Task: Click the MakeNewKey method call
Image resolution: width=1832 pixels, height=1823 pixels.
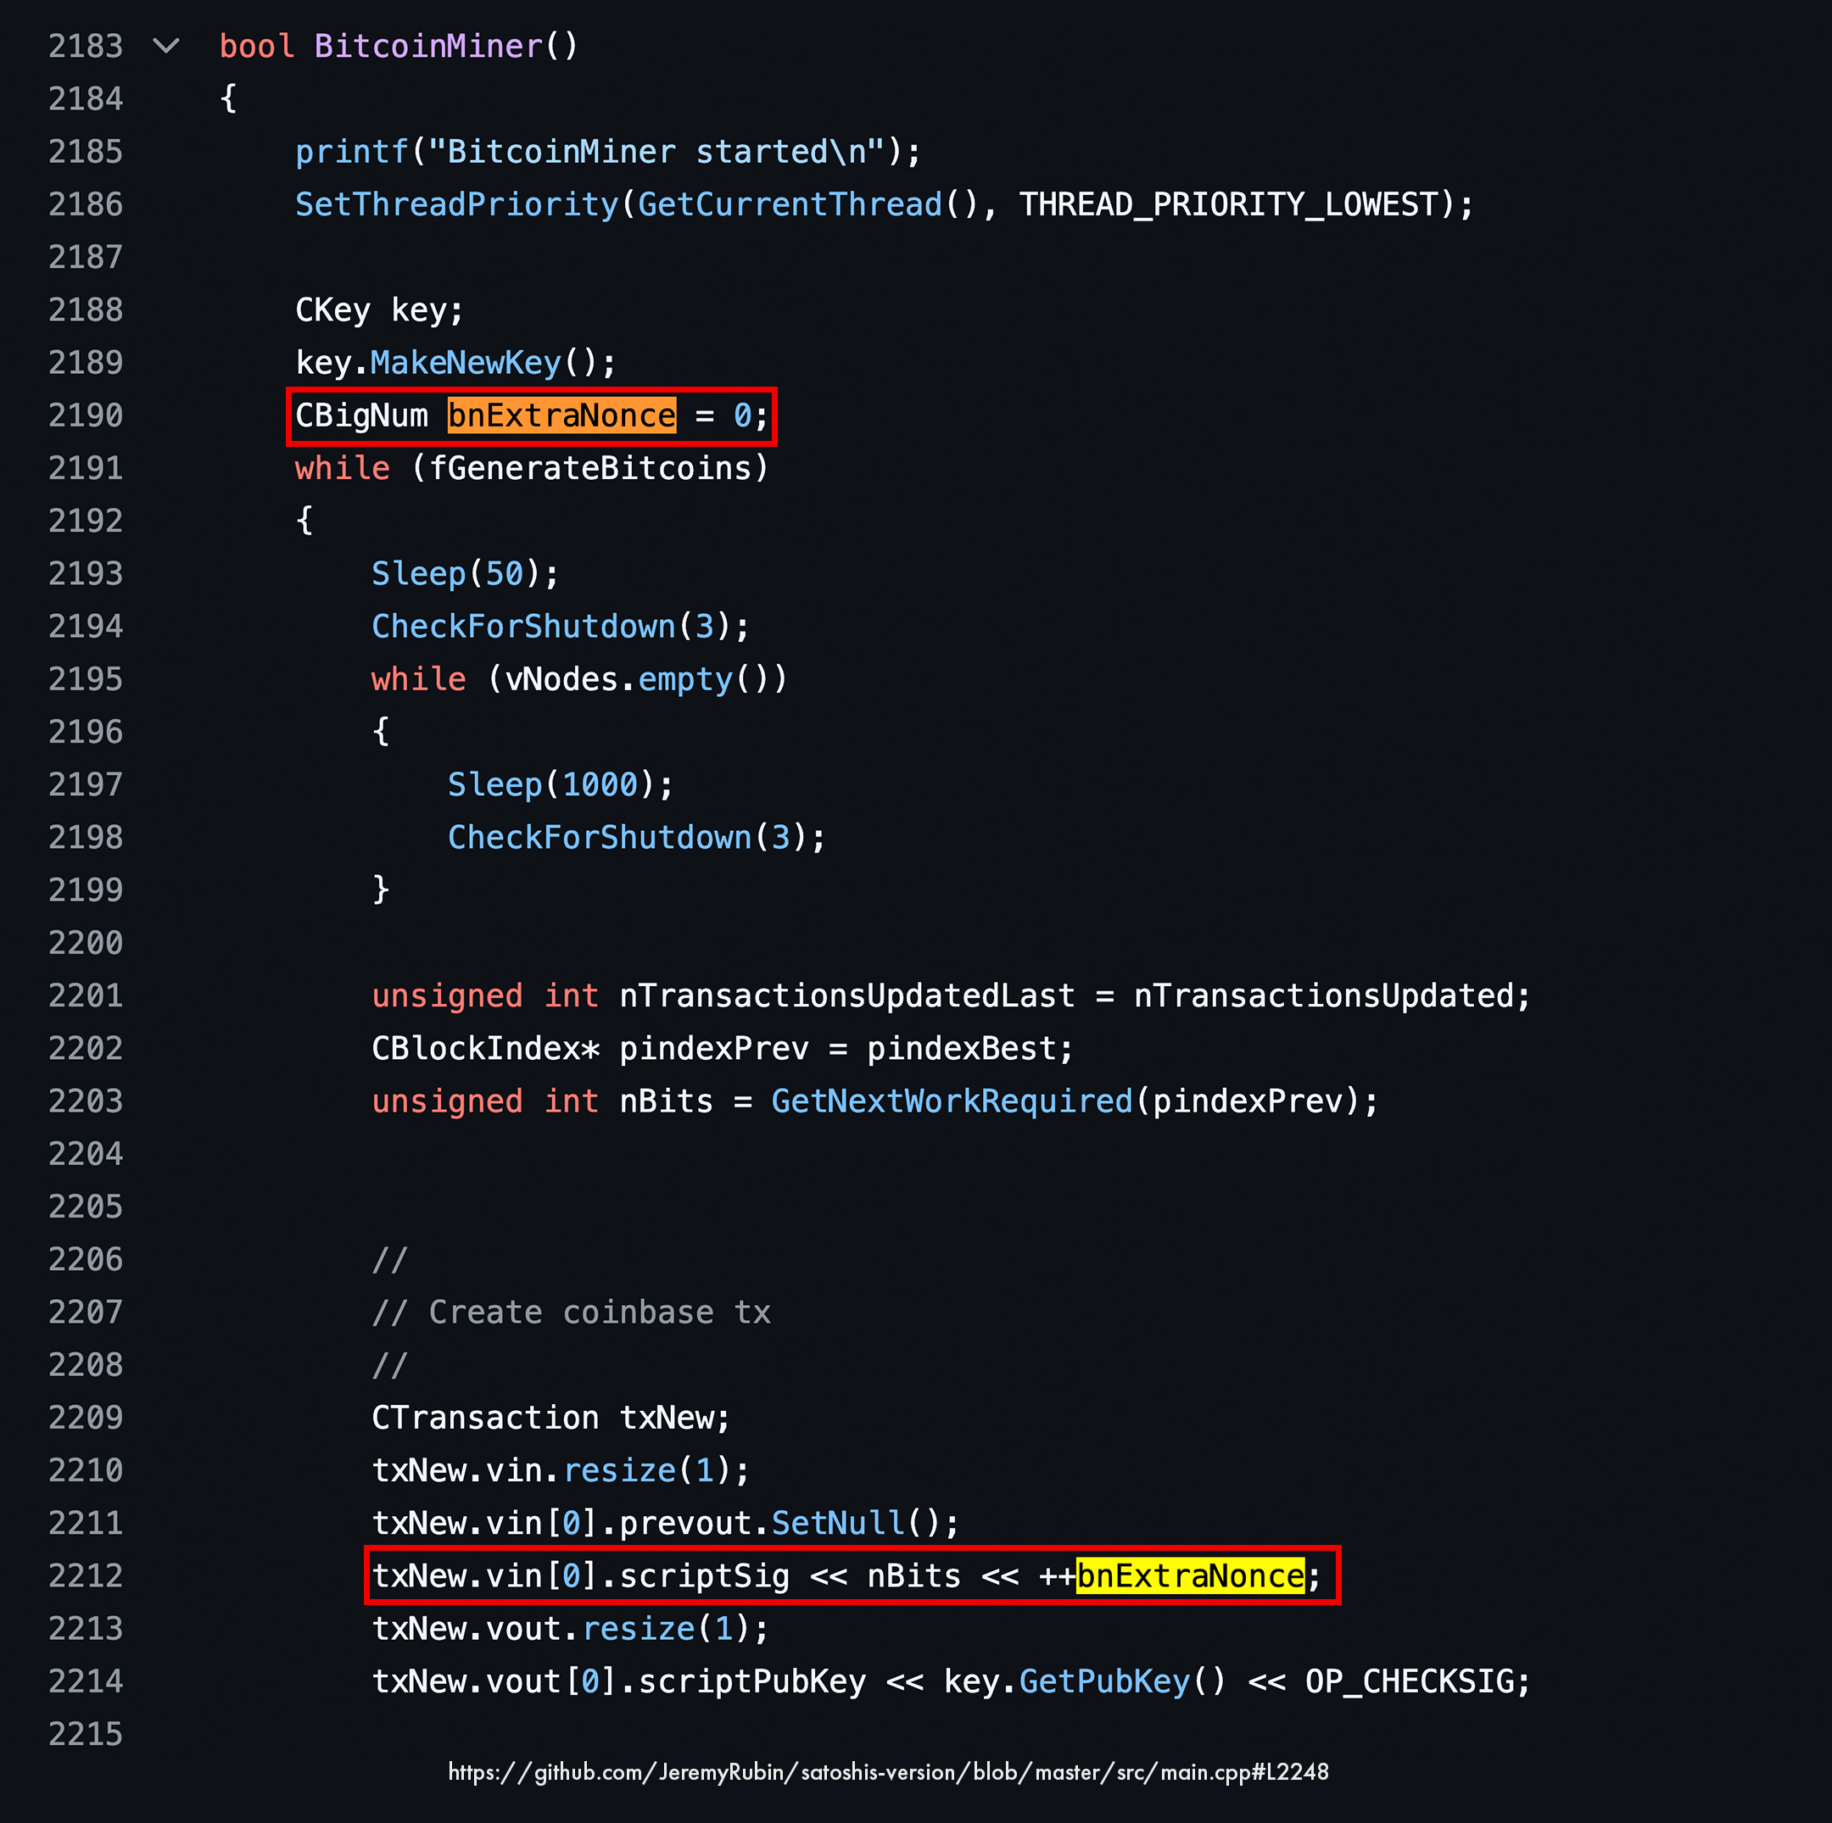Action: coord(466,363)
